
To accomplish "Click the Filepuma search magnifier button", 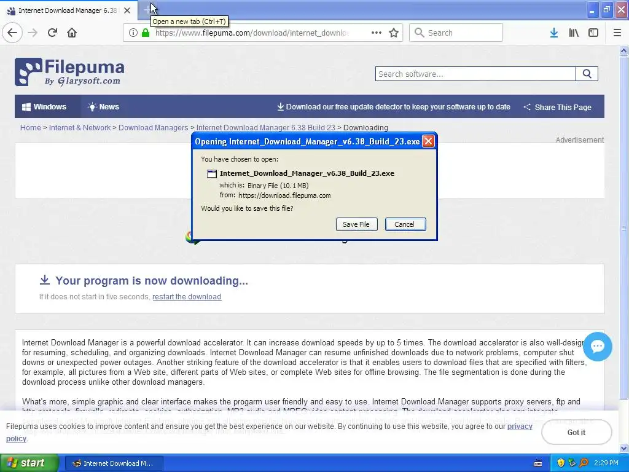I will pos(587,74).
